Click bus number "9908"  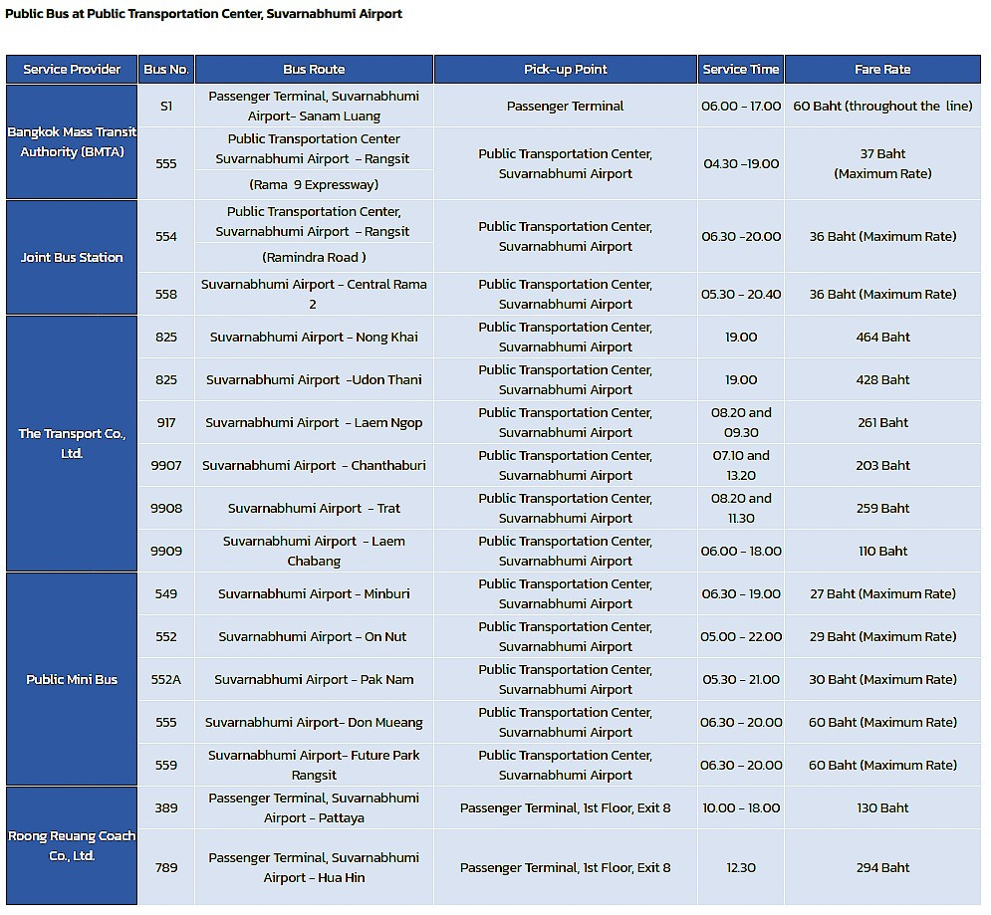point(166,509)
